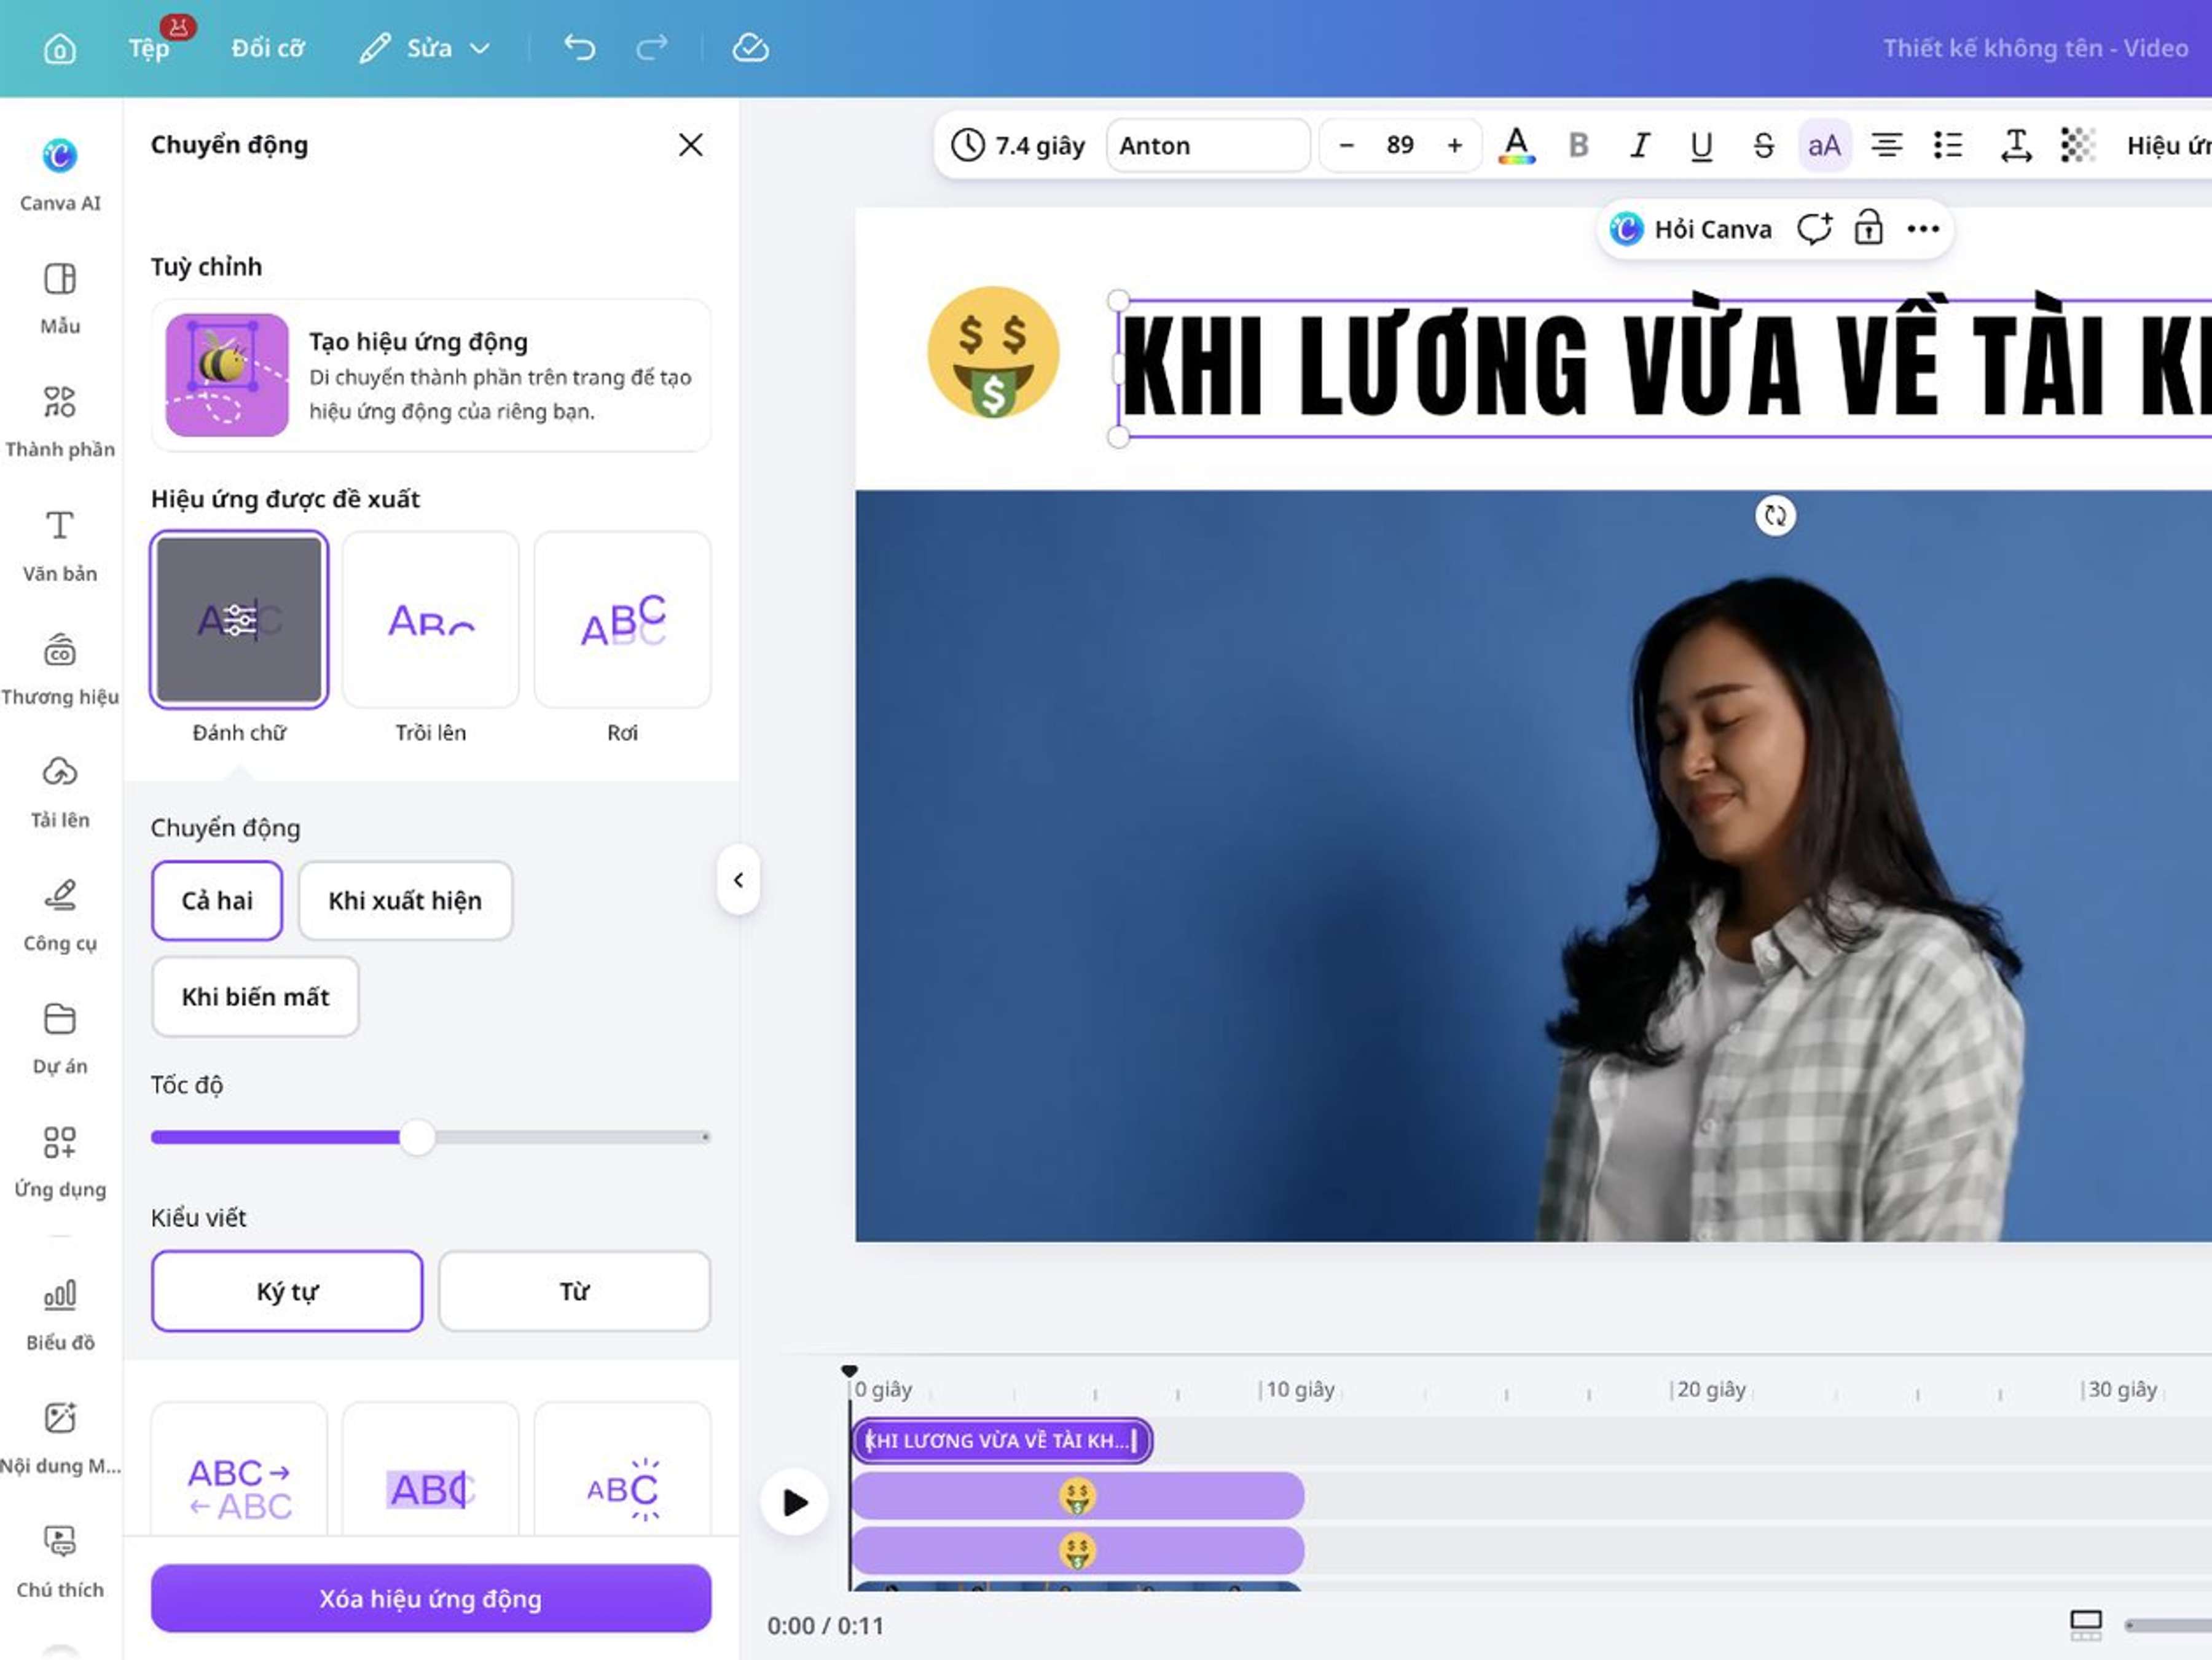Open the Tệp menu
Viewport: 2212px width, 1660px height.
click(x=149, y=47)
